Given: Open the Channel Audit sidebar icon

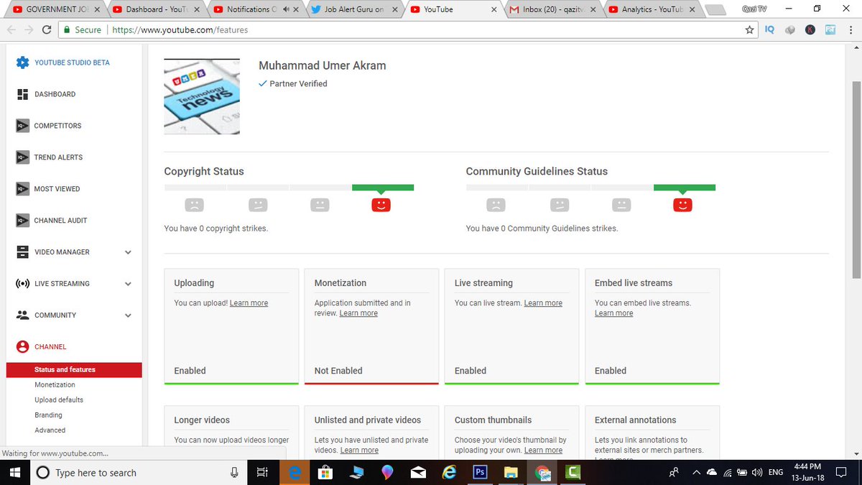Looking at the screenshot, I should [x=22, y=221].
